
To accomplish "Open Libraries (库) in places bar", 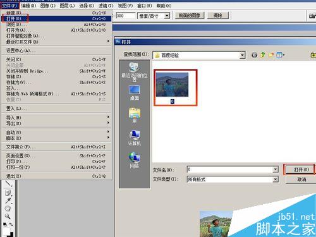I will pos(135,115).
